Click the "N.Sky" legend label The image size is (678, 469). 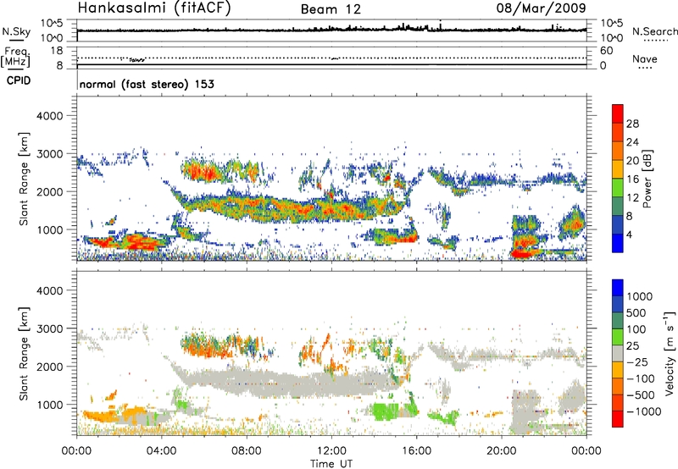tap(16, 31)
